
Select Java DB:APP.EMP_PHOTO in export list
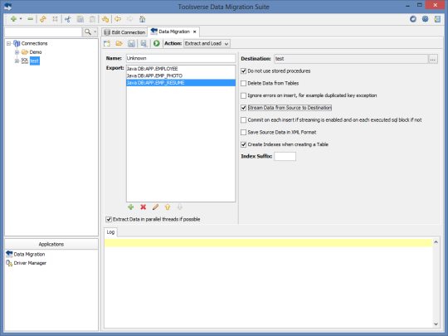pyautogui.click(x=181, y=75)
